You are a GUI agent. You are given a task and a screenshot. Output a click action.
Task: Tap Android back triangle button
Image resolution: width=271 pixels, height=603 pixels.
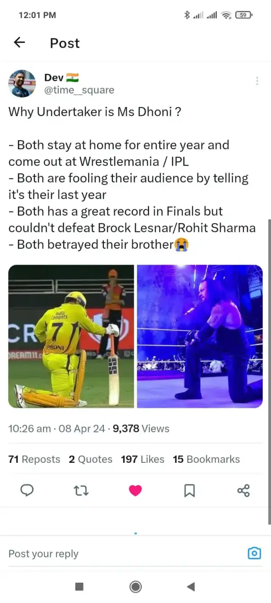pos(191,587)
